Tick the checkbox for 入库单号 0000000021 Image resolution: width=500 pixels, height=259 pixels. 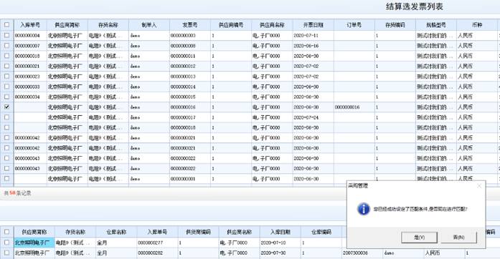point(6,66)
